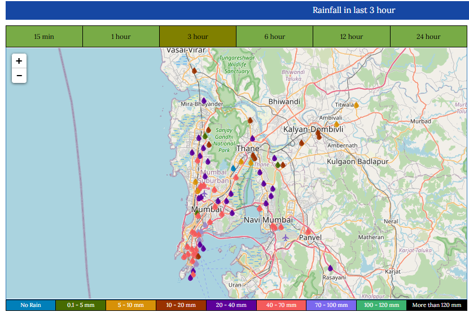Click the Uran map label

pyautogui.click(x=235, y=285)
